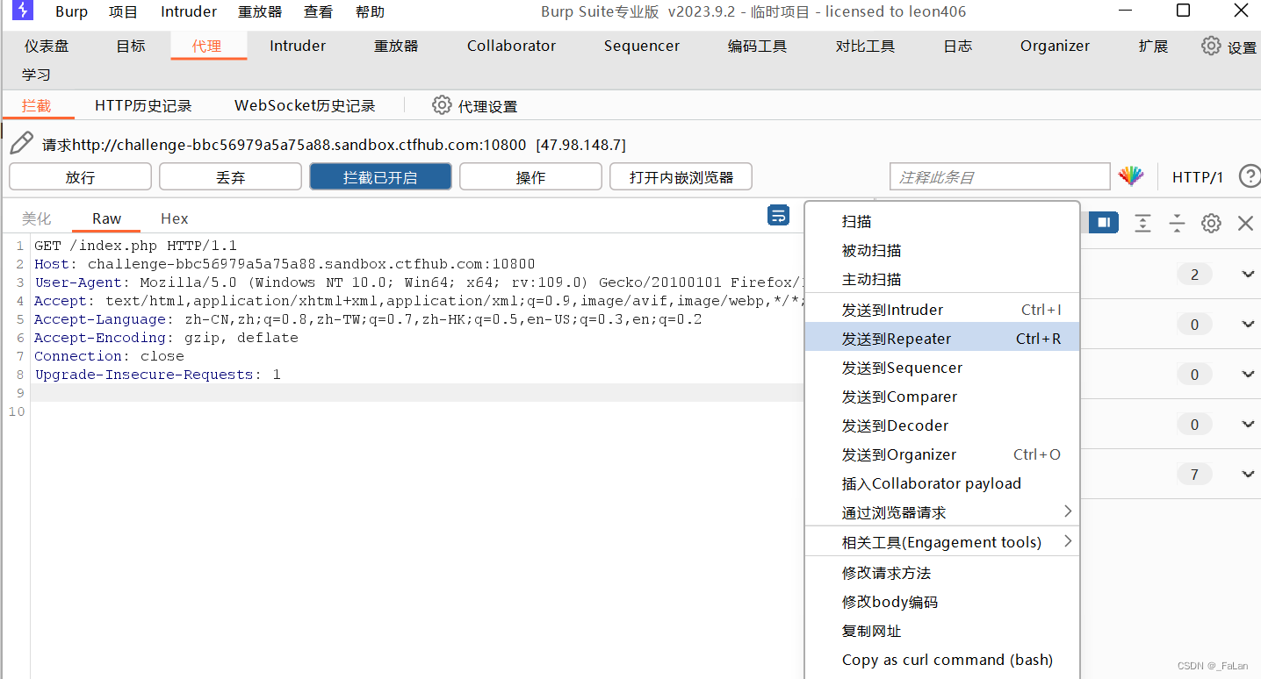Viewport: 1261px width, 679px height.
Task: Click the pencil icon beside the intercepted request URL
Action: [x=20, y=142]
